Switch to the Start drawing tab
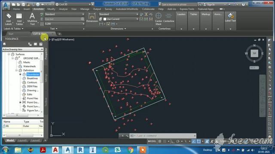The height and width of the screenshot is (154, 275). tap(11, 34)
